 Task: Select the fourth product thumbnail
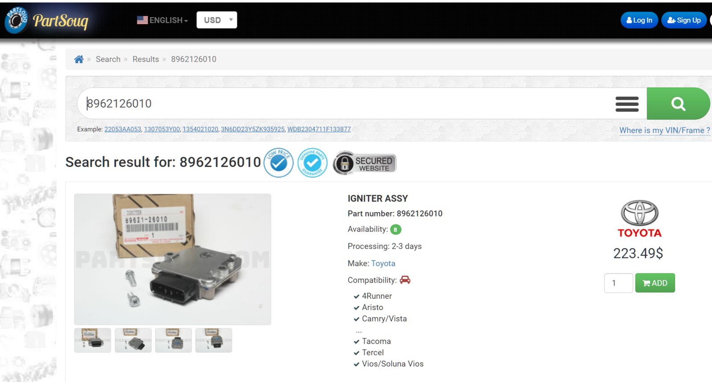click(214, 341)
